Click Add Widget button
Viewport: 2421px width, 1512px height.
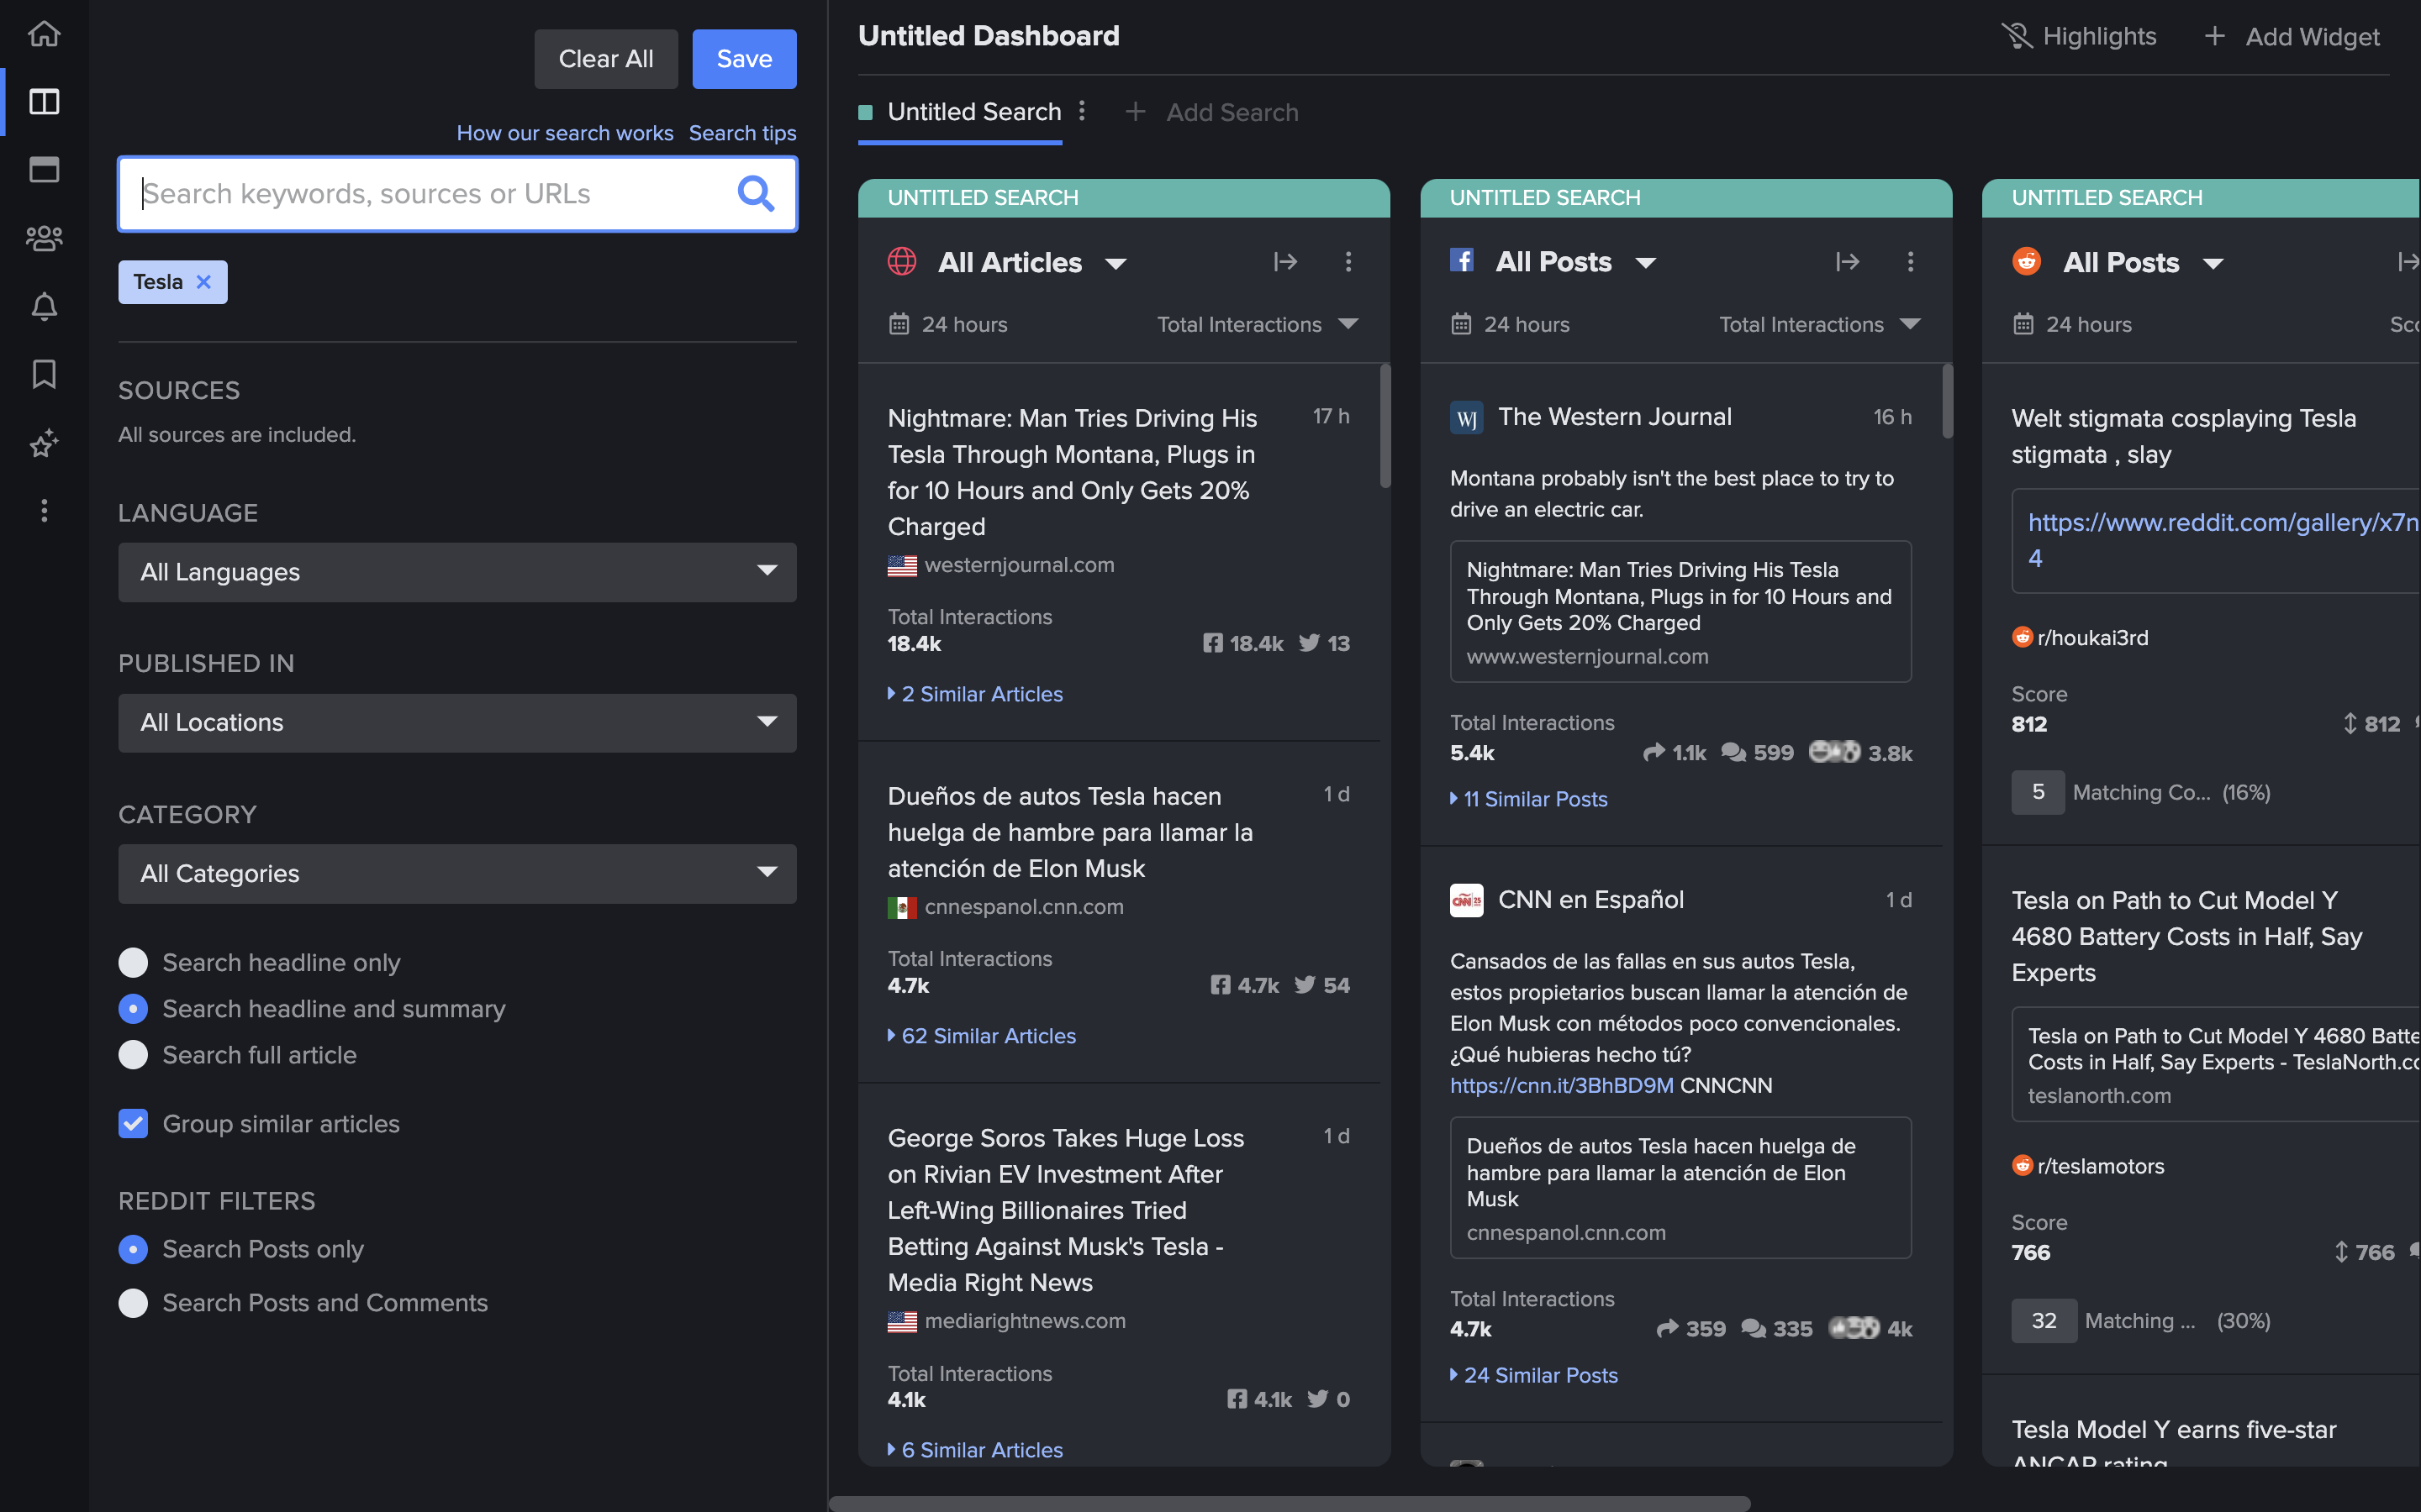click(2291, 36)
